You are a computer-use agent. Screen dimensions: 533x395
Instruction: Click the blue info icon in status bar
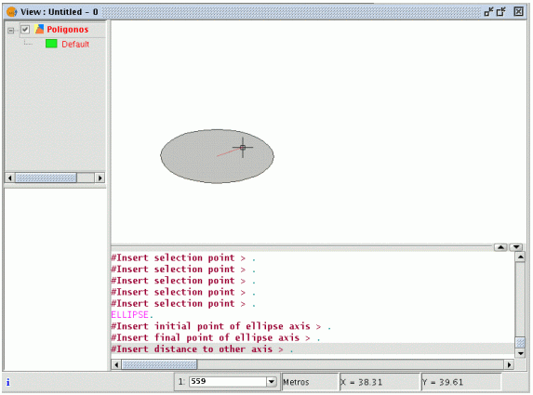(8, 382)
